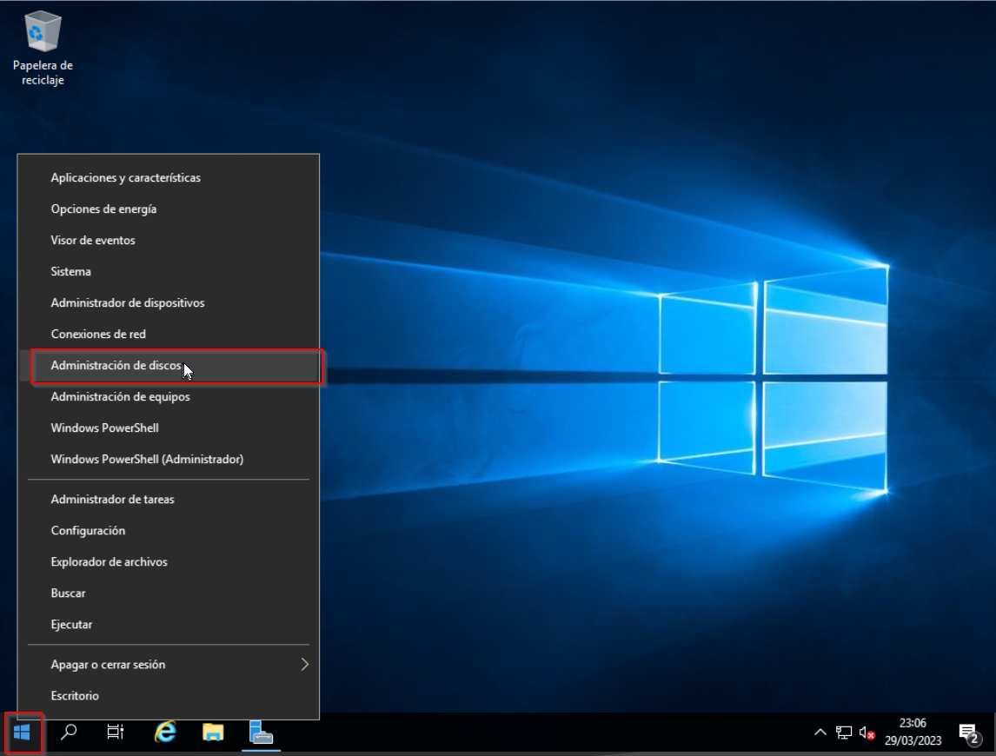Open Server Manager from the taskbar
This screenshot has width=996, height=756.
pyautogui.click(x=262, y=733)
